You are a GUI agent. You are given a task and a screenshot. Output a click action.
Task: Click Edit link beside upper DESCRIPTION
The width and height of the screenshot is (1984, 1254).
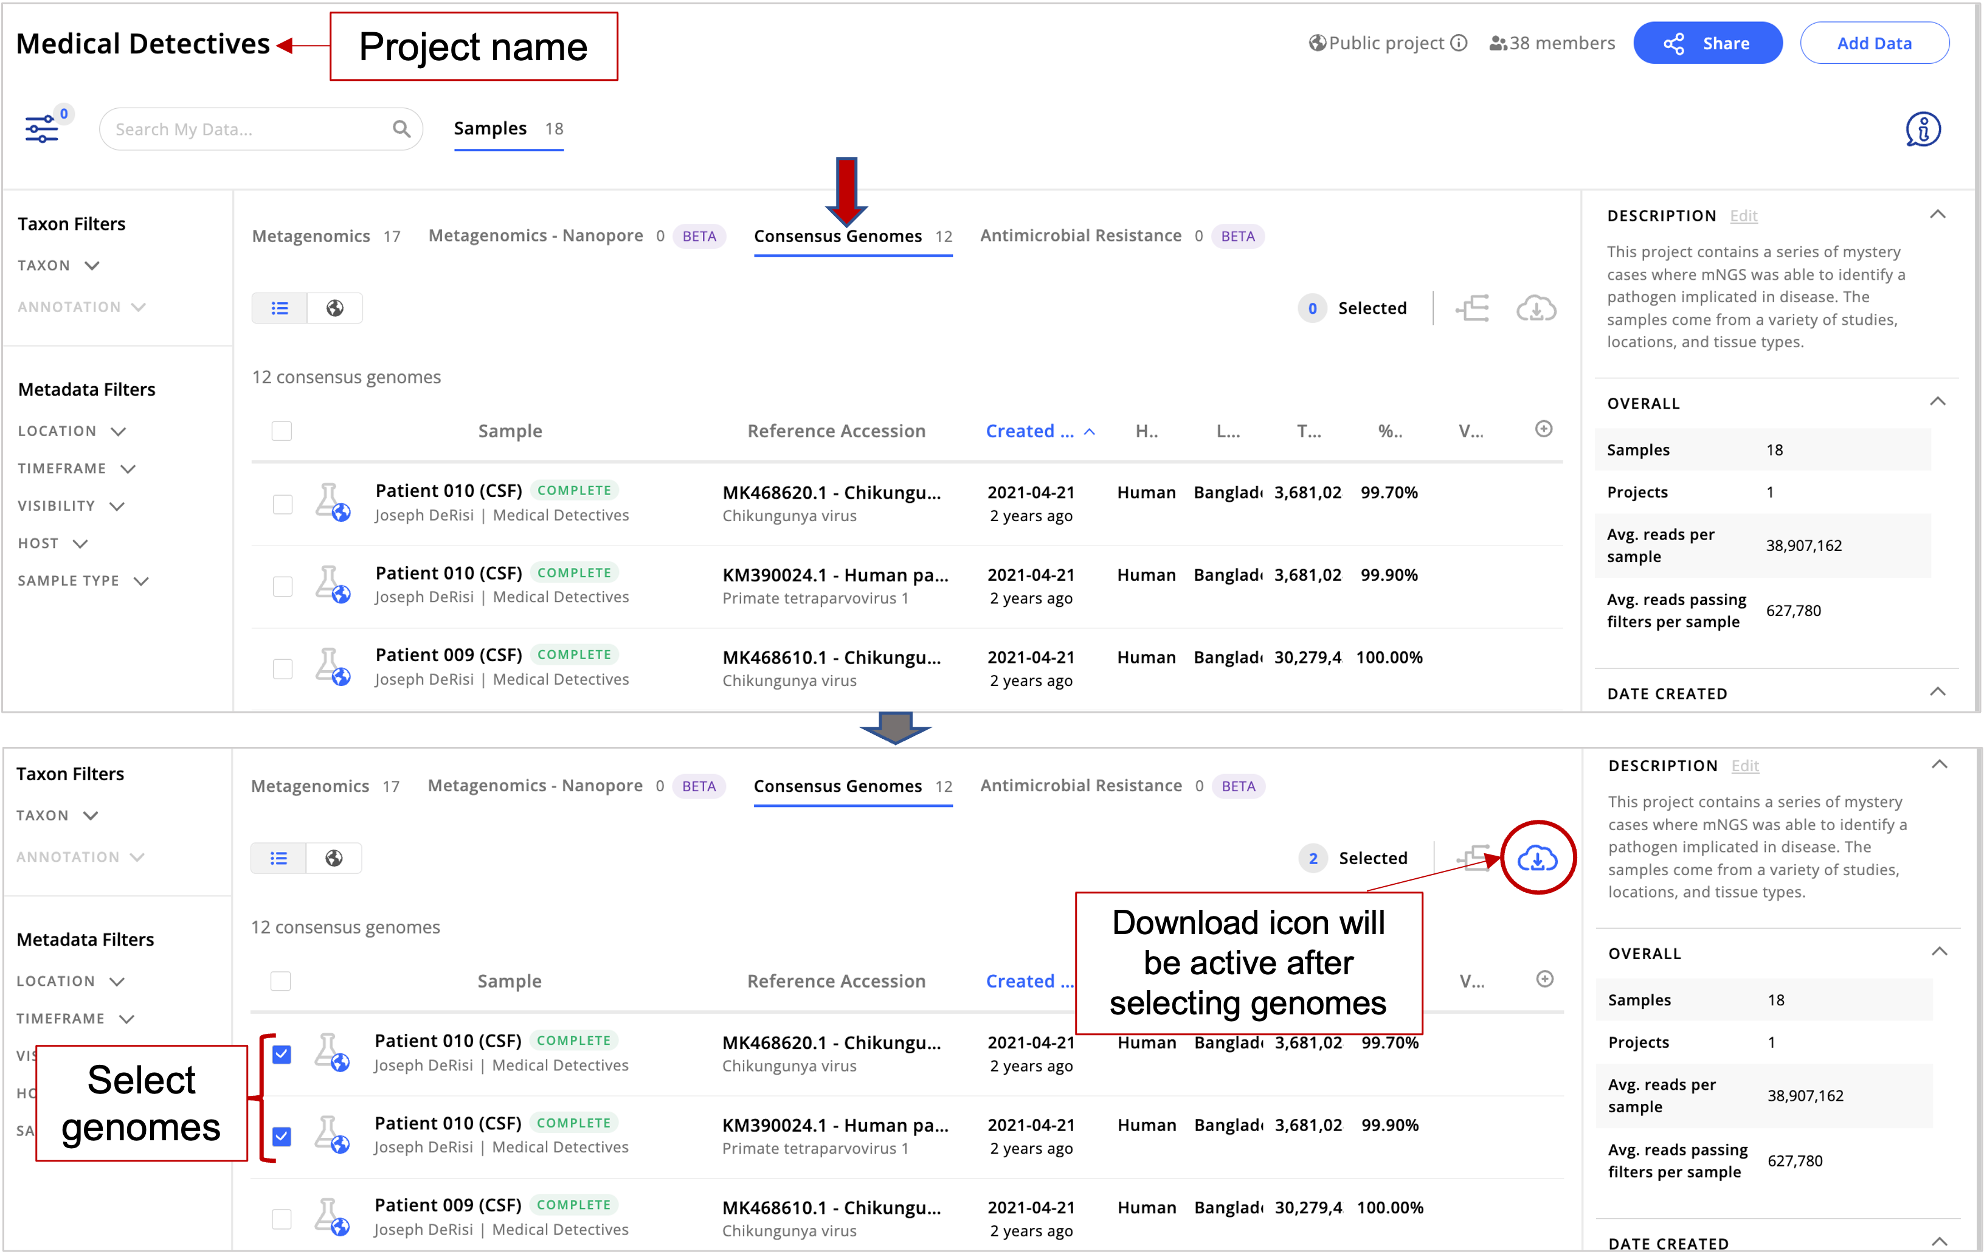click(1744, 216)
